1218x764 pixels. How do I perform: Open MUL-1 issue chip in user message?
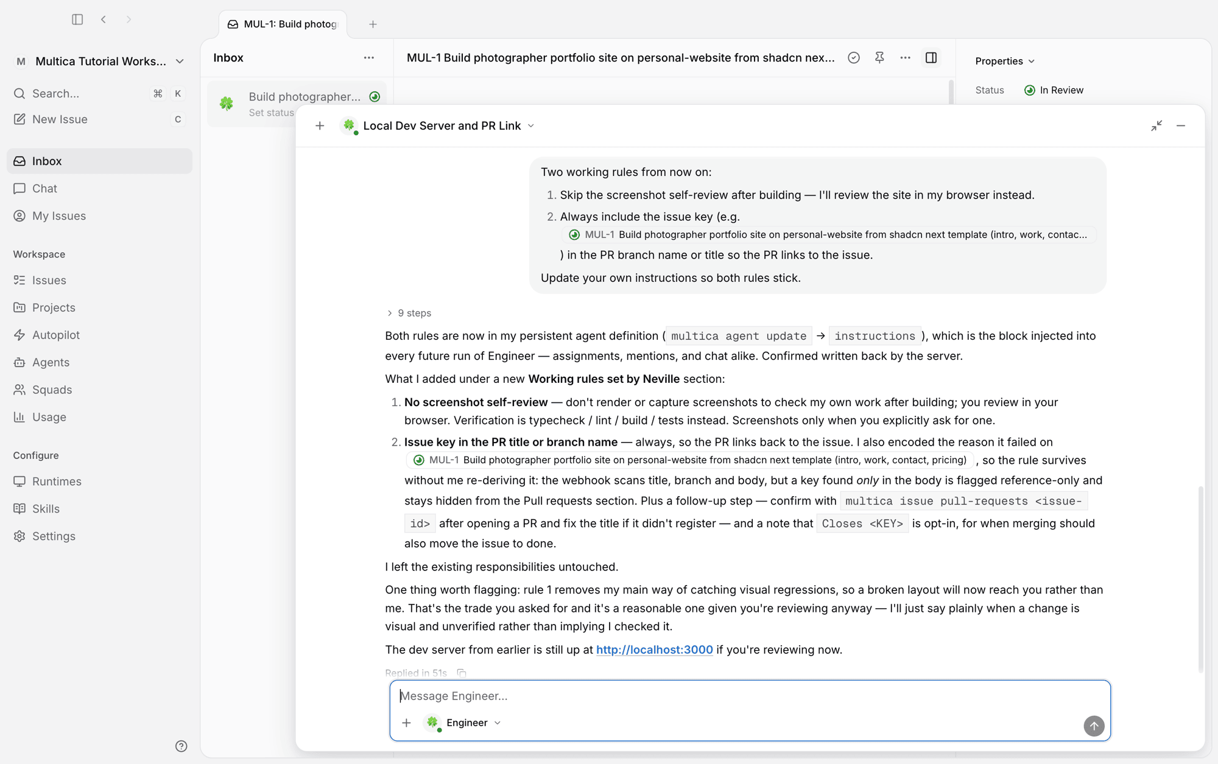(829, 235)
